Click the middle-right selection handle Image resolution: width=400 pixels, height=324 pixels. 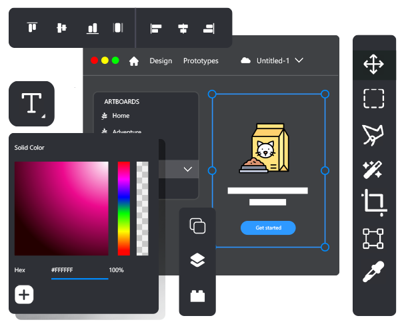coord(325,170)
